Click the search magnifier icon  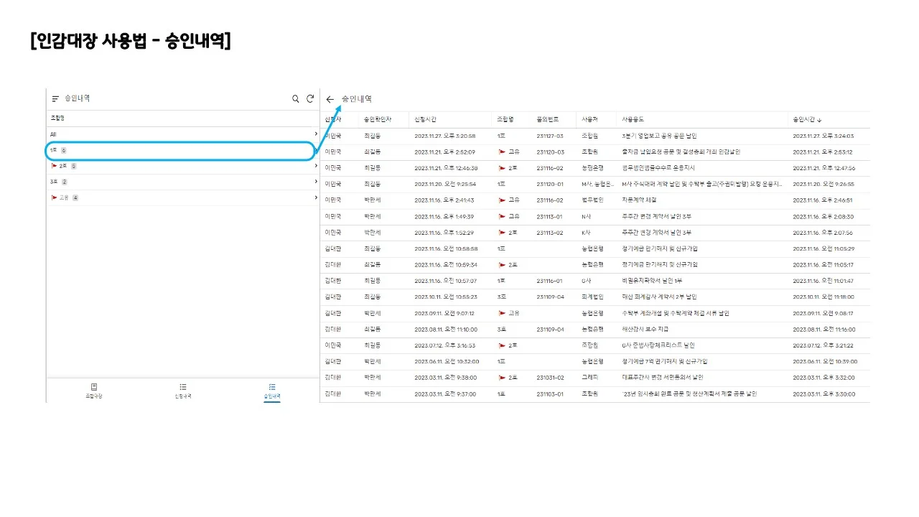(295, 99)
